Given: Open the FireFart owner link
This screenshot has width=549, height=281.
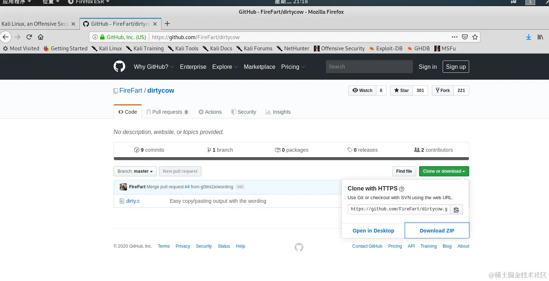Looking at the screenshot, I should pyautogui.click(x=131, y=91).
